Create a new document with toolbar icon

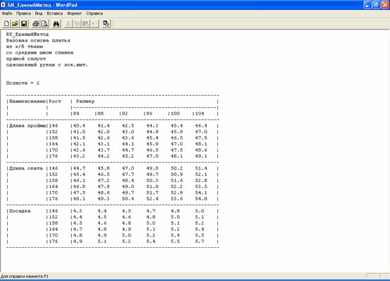(7, 24)
